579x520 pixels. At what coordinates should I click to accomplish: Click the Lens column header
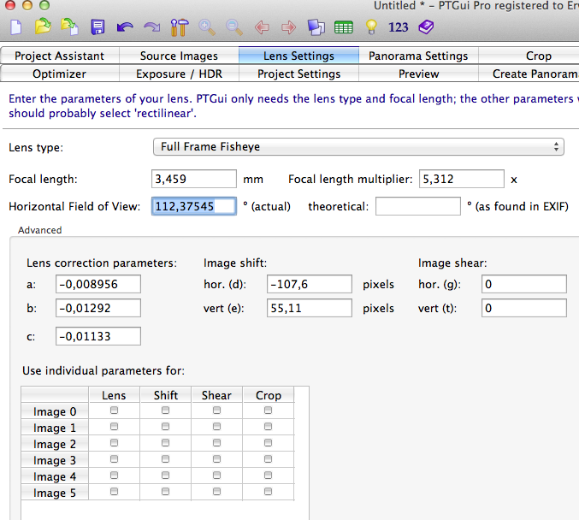point(114,395)
